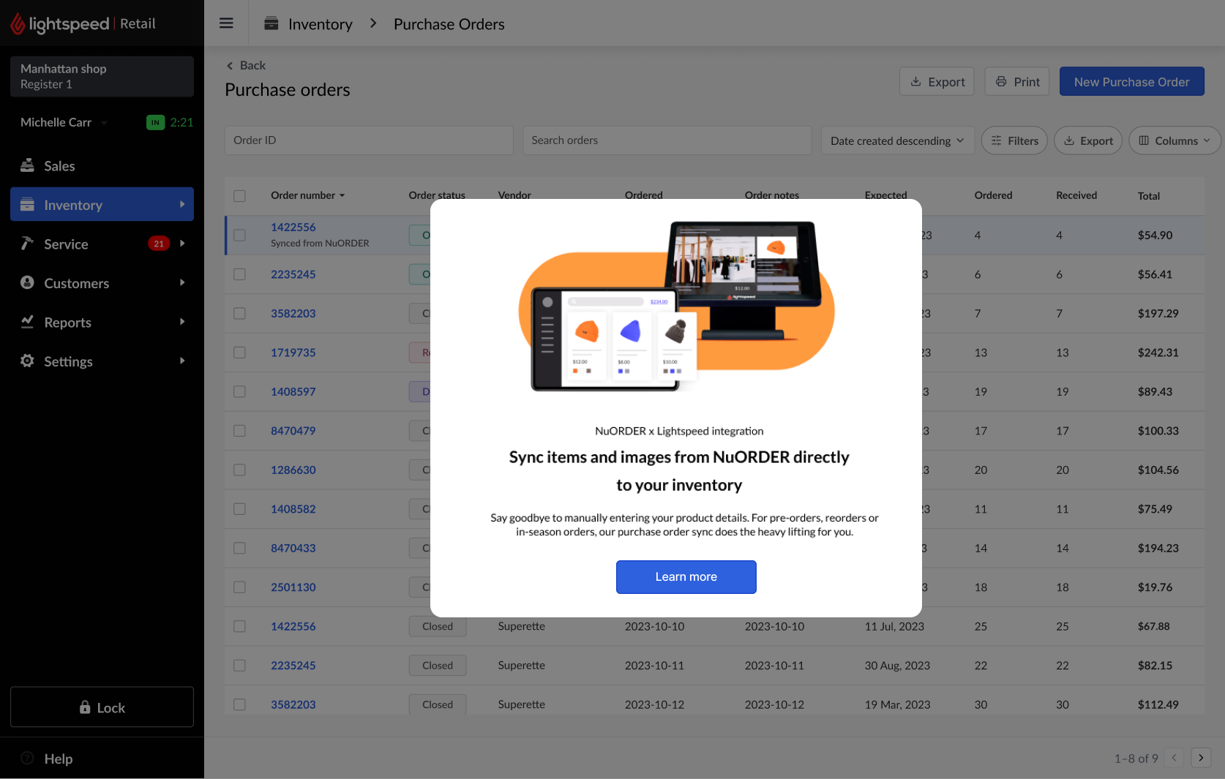Open purchase order 1719735
The width and height of the screenshot is (1225, 779).
(x=293, y=353)
